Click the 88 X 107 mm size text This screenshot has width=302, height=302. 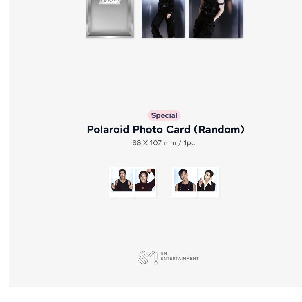click(154, 143)
